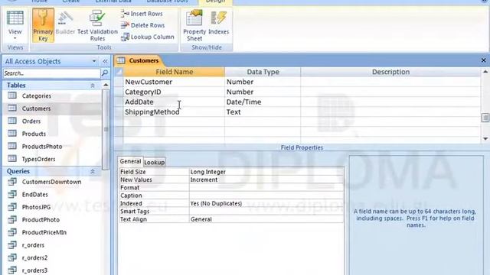The image size is (490, 275).
Task: Open the All Access Objects dropdown arrow
Action: click(94, 61)
